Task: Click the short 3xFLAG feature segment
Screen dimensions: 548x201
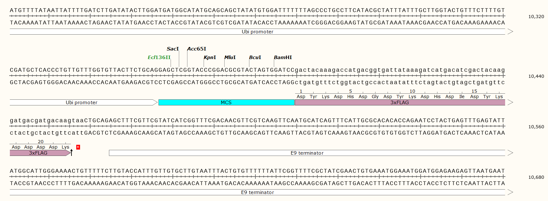Action: (x=38, y=153)
